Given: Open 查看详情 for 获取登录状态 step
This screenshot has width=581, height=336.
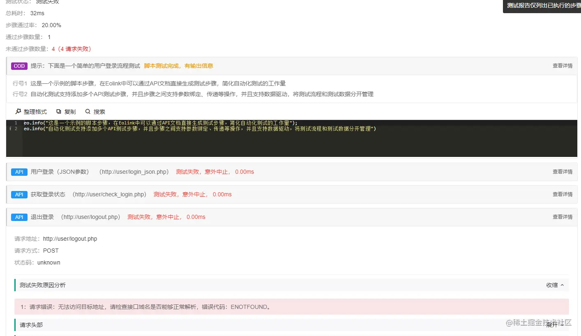Looking at the screenshot, I should tap(563, 194).
